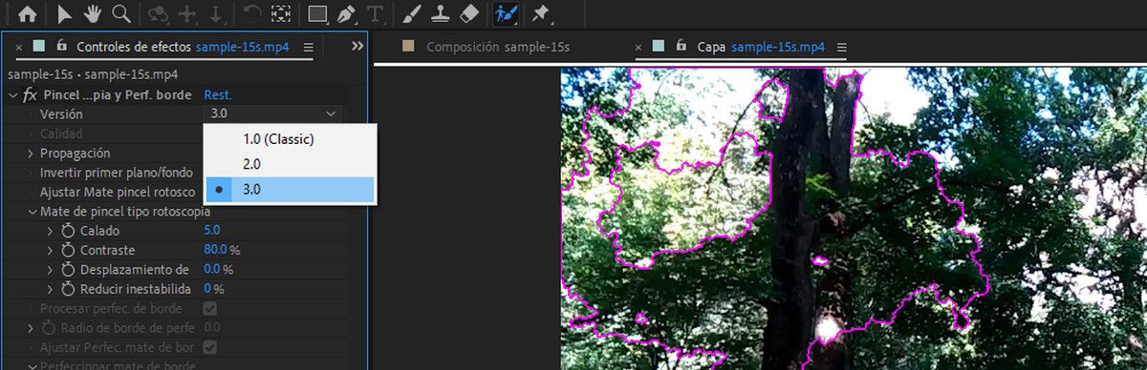The width and height of the screenshot is (1147, 370).
Task: Go to the Home screen icon
Action: [28, 14]
